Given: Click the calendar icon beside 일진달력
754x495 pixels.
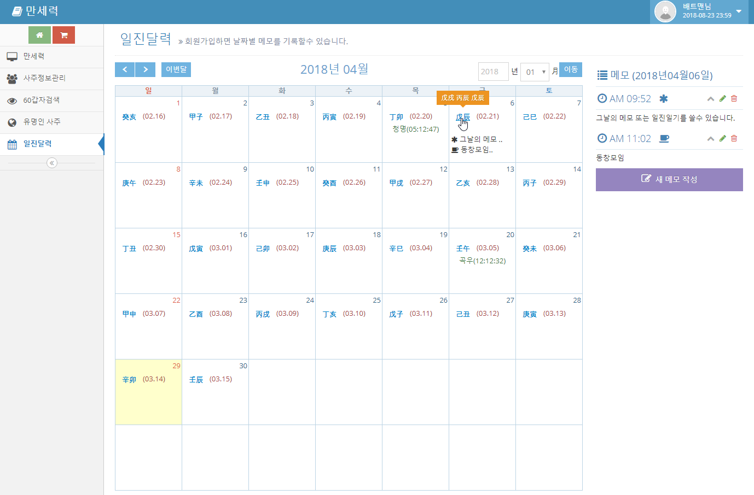Looking at the screenshot, I should (x=12, y=144).
